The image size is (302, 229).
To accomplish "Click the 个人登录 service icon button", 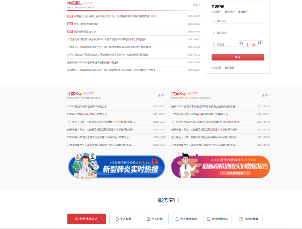I will 123,219.
